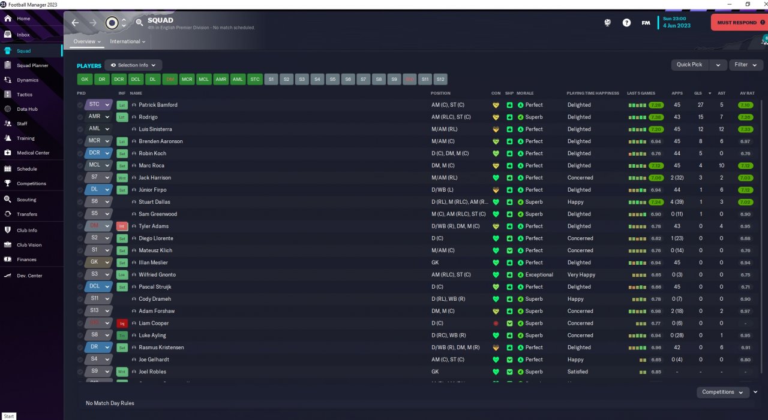
Task: Toggle selection circle for Marc Roca
Action: 80,165
